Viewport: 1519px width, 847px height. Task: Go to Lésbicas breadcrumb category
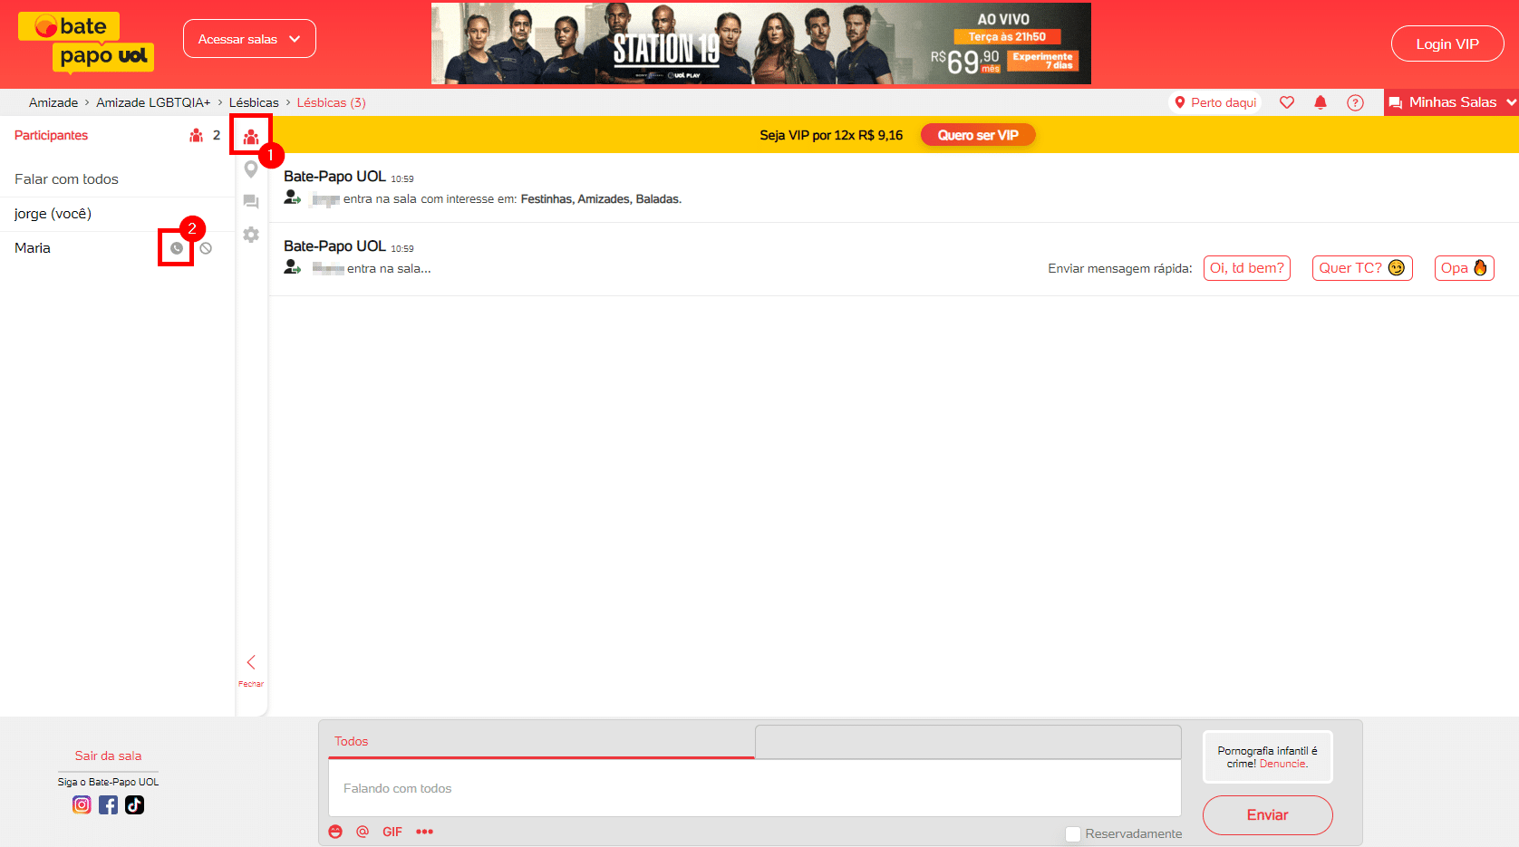point(254,102)
